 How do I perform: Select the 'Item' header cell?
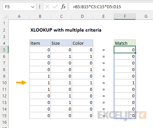[x=40, y=43]
